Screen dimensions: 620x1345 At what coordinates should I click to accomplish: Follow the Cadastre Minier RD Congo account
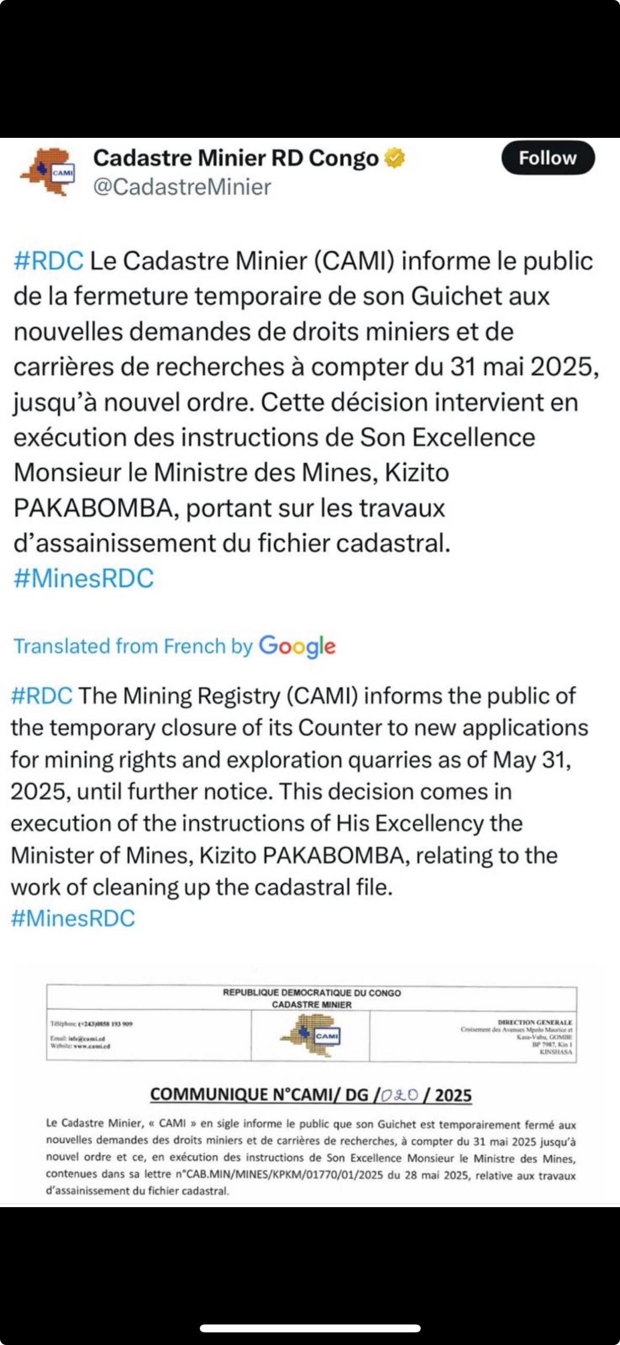tap(548, 158)
